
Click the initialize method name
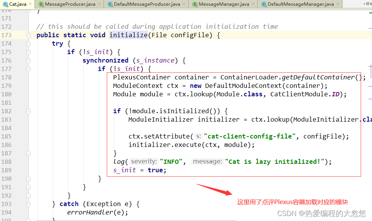click(128, 35)
